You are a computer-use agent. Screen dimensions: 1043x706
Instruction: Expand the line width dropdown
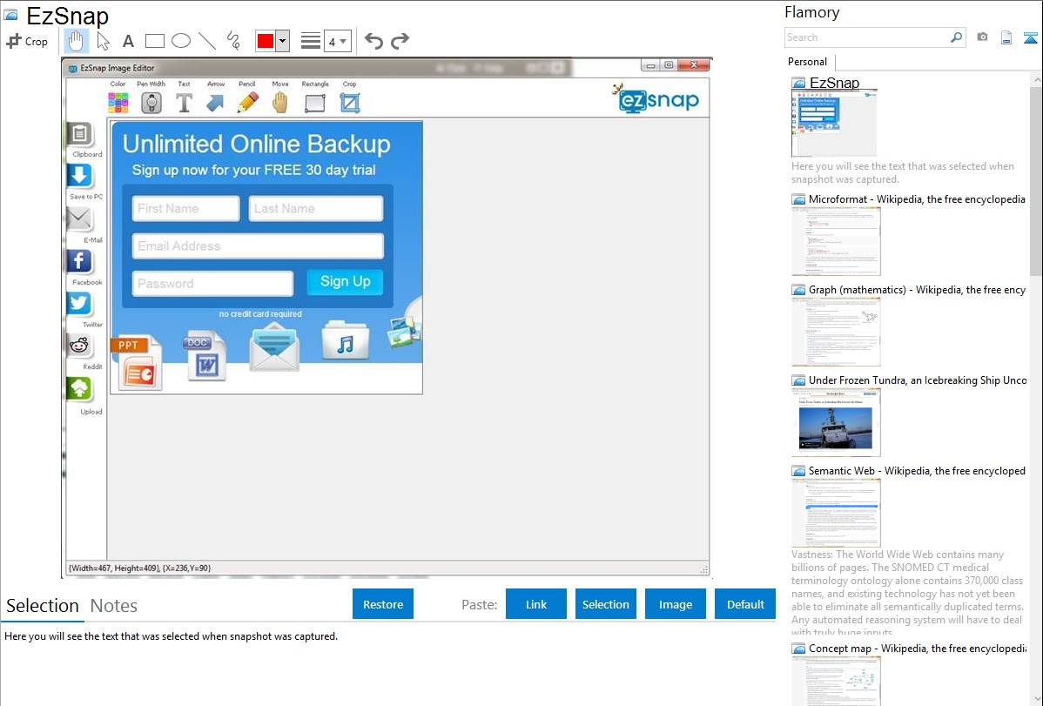[x=337, y=41]
